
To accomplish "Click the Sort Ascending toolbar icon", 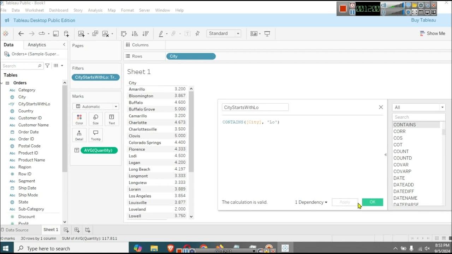I will 135,34.
